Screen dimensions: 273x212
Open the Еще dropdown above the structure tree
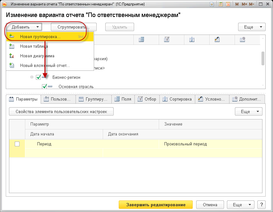(252, 27)
